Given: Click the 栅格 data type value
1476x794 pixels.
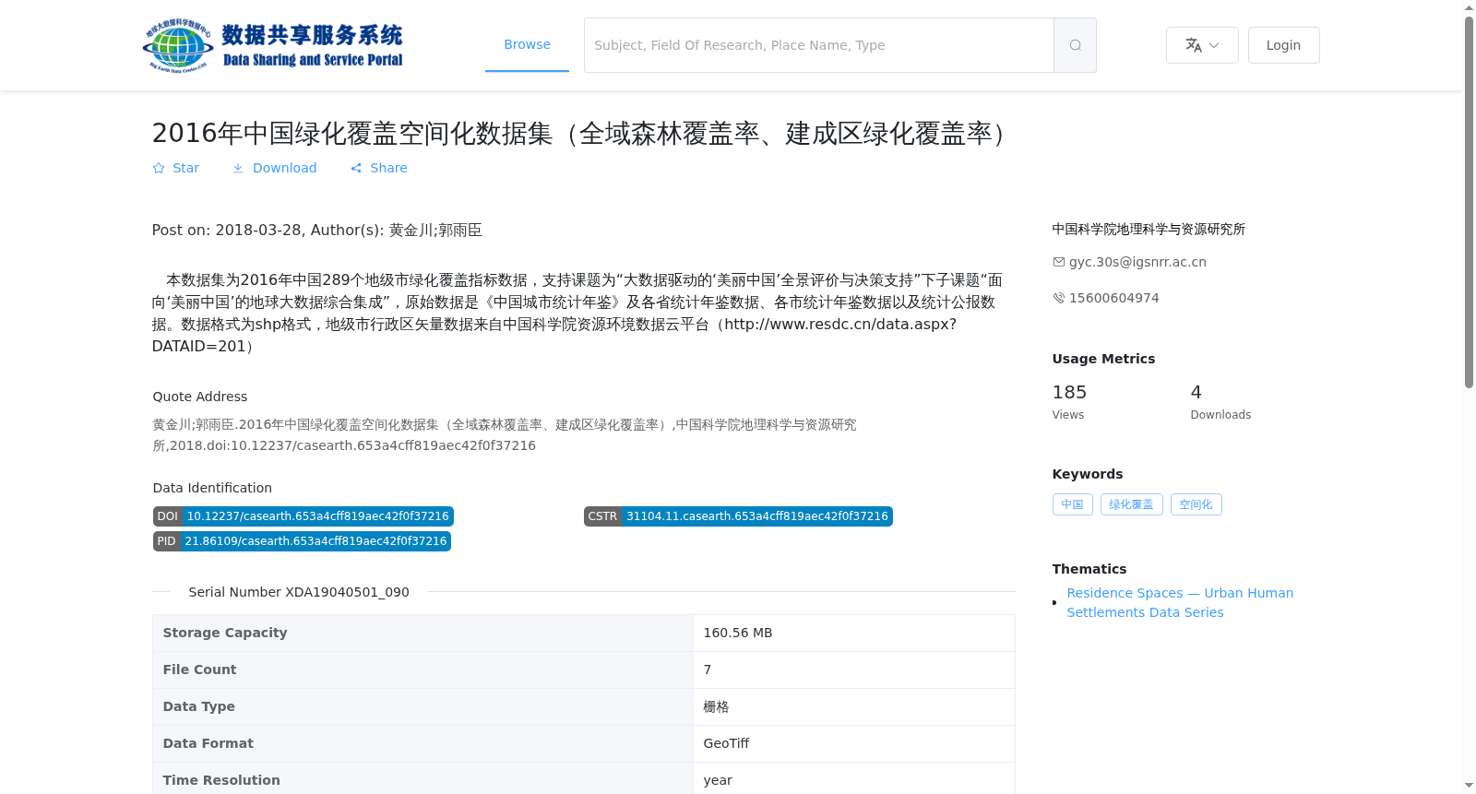Looking at the screenshot, I should 716,706.
